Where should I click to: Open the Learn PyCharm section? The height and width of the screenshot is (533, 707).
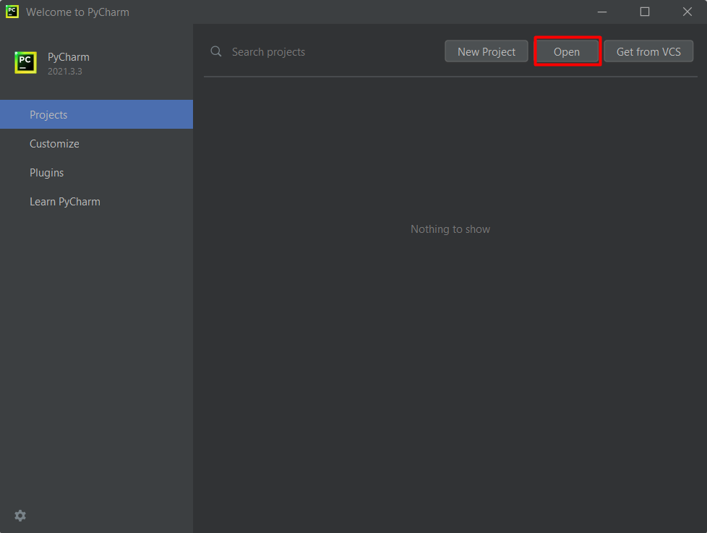click(x=64, y=201)
